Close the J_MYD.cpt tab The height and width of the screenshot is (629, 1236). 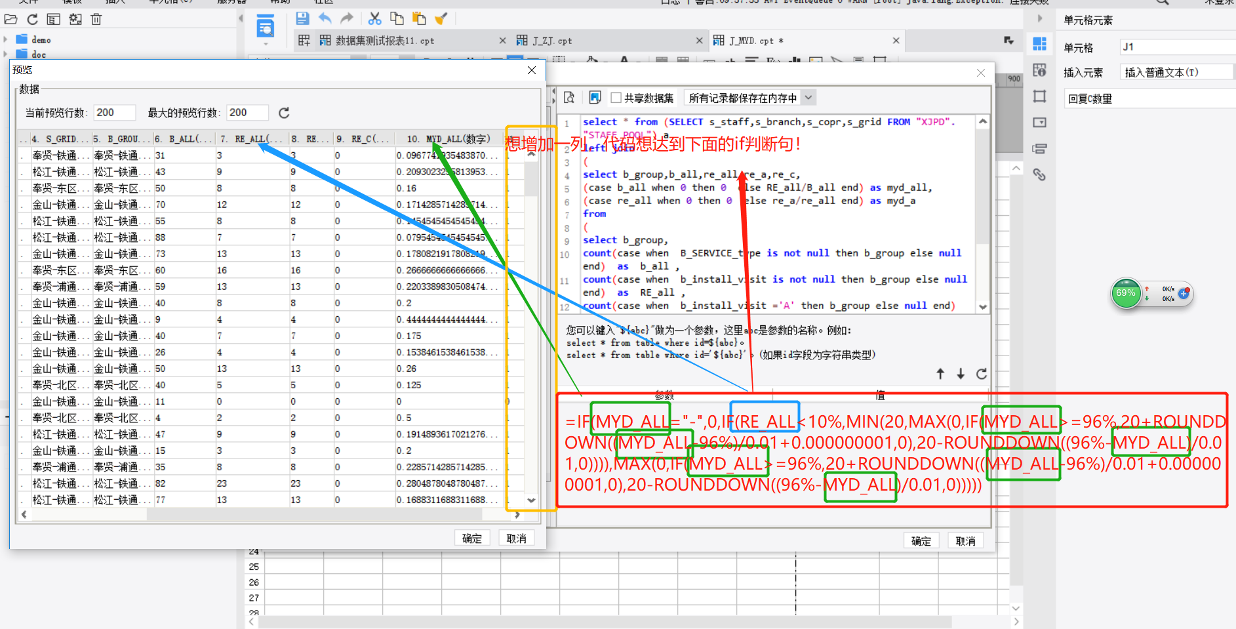[x=896, y=41]
